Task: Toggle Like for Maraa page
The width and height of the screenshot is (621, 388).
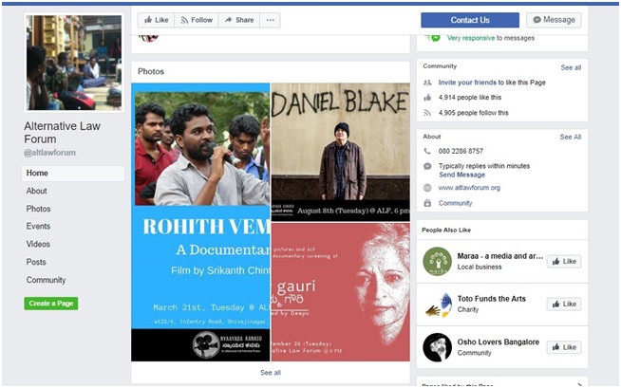Action: click(563, 261)
